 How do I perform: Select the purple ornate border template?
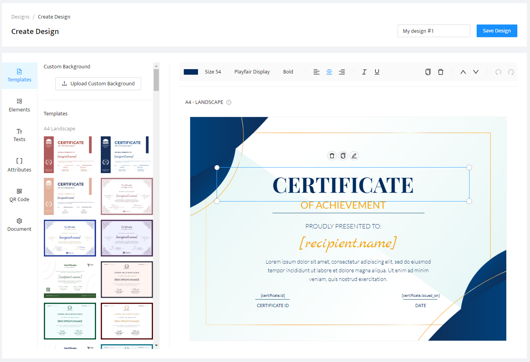pos(127,238)
